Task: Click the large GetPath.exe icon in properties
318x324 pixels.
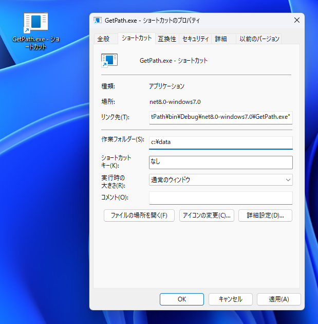Action: 109,60
